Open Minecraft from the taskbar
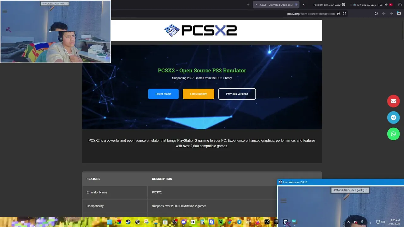This screenshot has width=404, height=227. point(221,222)
